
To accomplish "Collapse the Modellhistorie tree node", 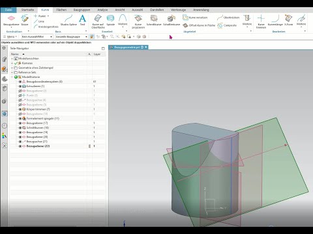I will pos(12,77).
